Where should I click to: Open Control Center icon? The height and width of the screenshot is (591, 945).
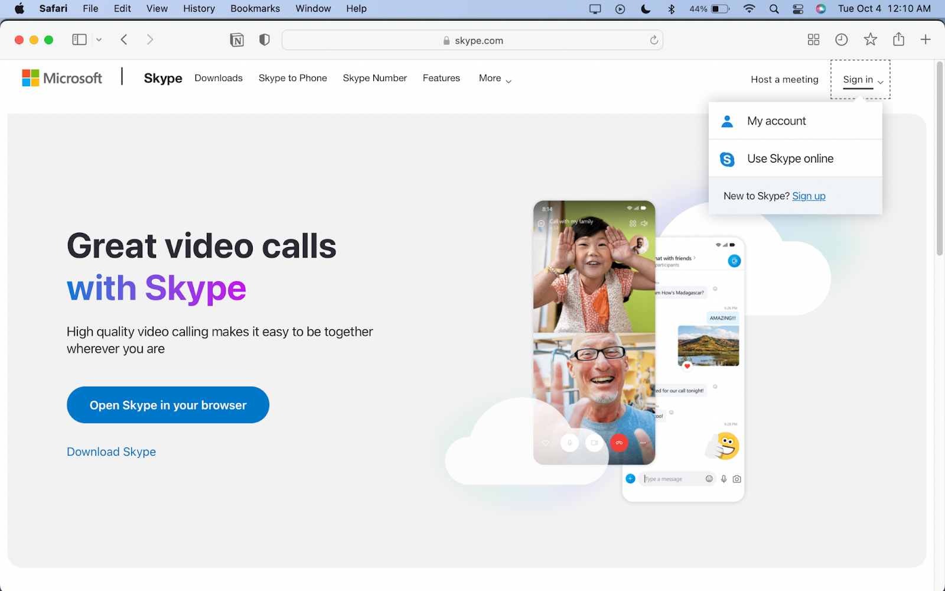(798, 9)
